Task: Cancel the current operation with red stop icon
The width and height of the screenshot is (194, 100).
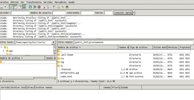Action: [39, 7]
